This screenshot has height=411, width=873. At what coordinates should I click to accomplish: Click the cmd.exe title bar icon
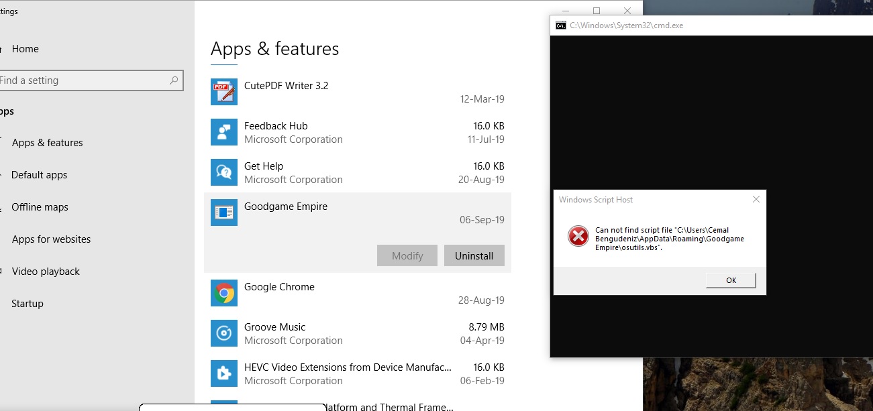tap(560, 25)
